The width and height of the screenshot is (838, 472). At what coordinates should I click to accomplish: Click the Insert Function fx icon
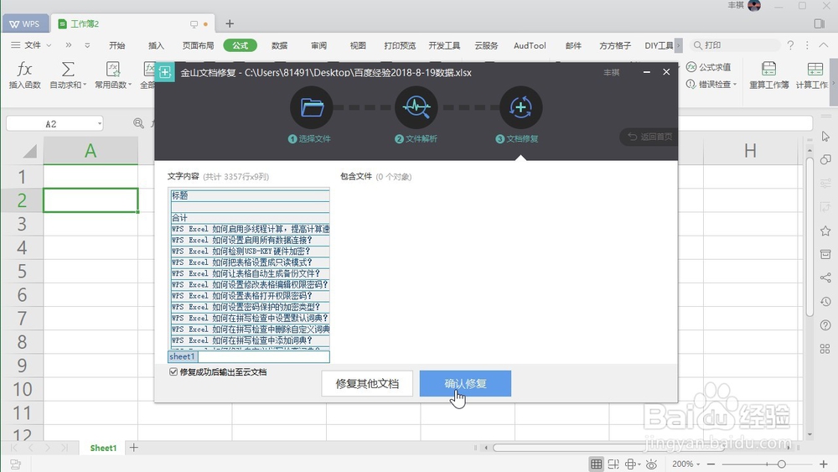(24, 70)
